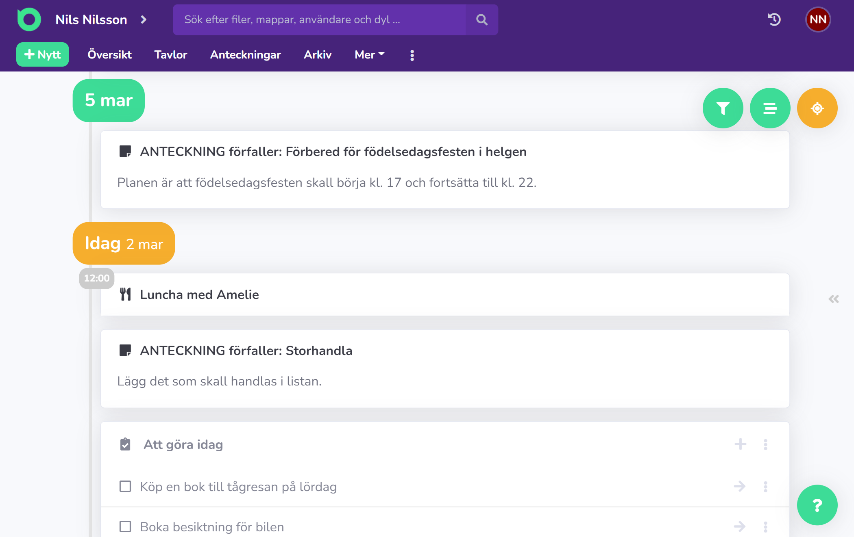
Task: Add item with plus in Att göra idag
Action: click(740, 444)
